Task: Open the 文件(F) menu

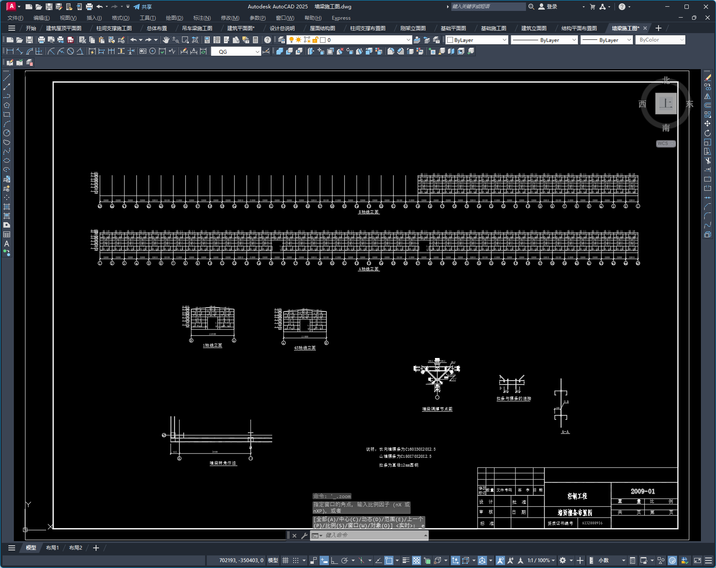Action: tap(16, 18)
